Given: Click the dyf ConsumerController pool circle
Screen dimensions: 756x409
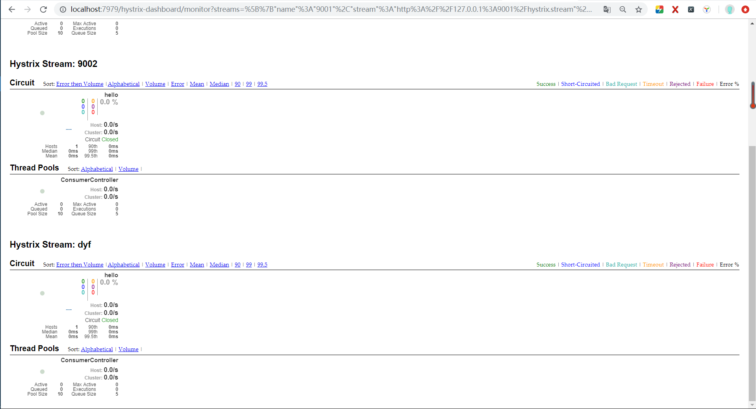Looking at the screenshot, I should point(42,372).
